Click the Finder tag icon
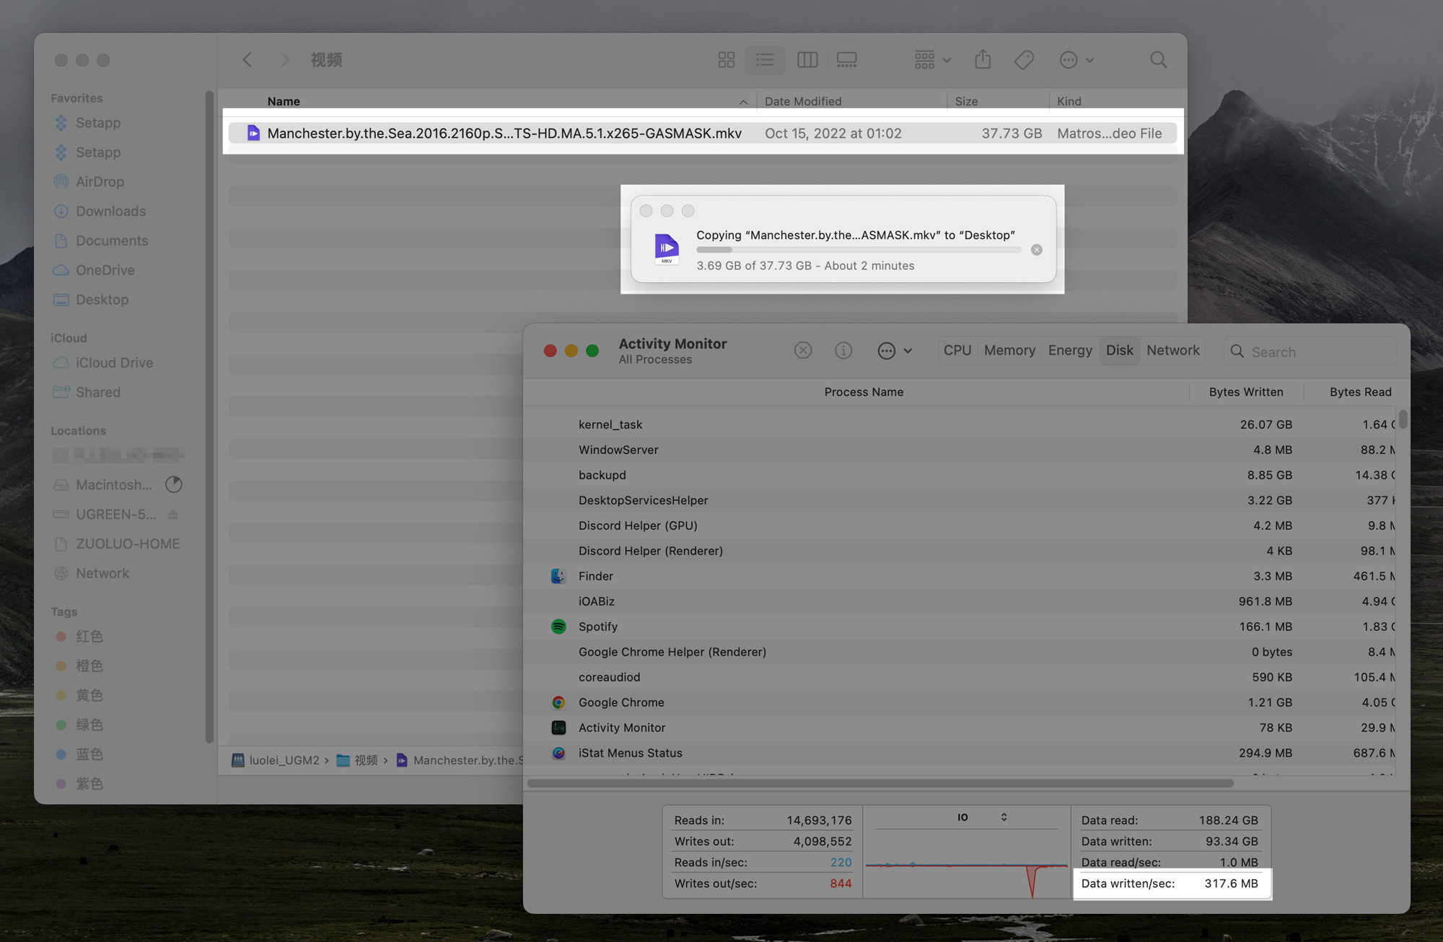Viewport: 1443px width, 942px height. [x=1024, y=60]
